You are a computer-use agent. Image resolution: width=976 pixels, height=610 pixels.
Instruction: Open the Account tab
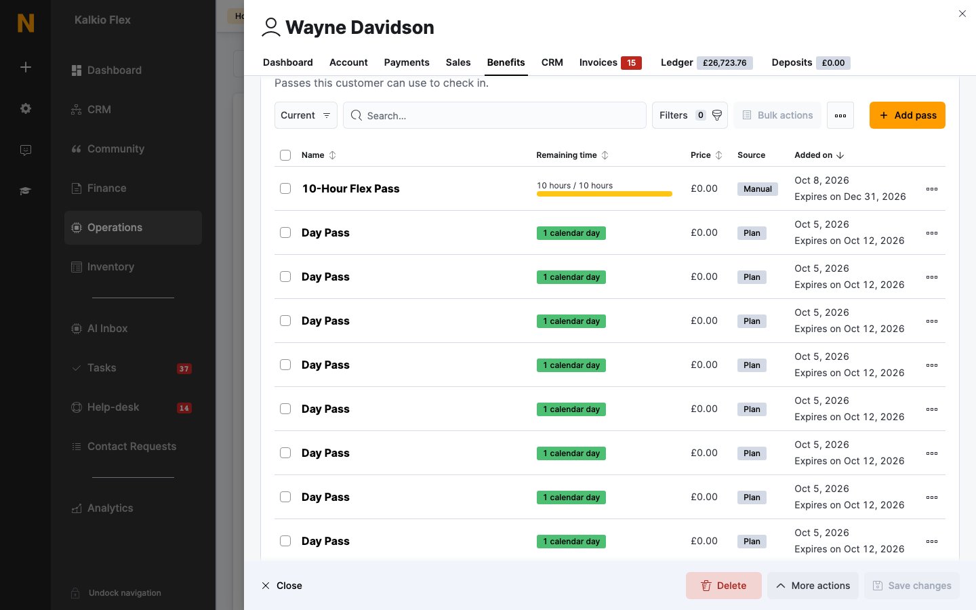click(x=348, y=62)
